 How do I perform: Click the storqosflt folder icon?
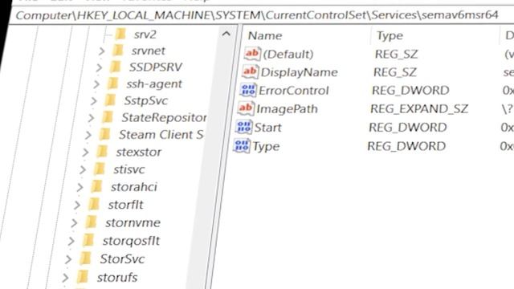pos(89,241)
